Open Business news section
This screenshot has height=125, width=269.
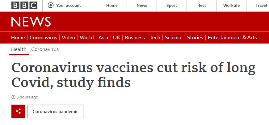pyautogui.click(x=135, y=38)
